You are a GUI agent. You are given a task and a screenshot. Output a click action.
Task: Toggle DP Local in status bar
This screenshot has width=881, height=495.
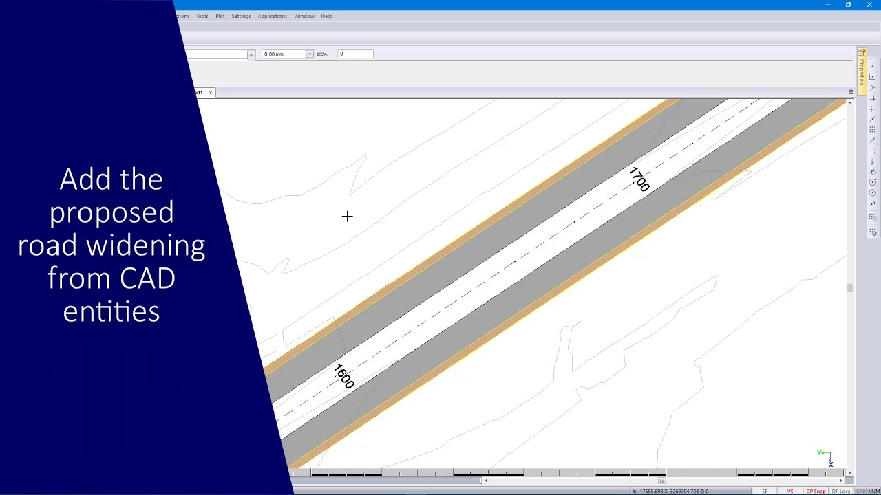tap(841, 491)
